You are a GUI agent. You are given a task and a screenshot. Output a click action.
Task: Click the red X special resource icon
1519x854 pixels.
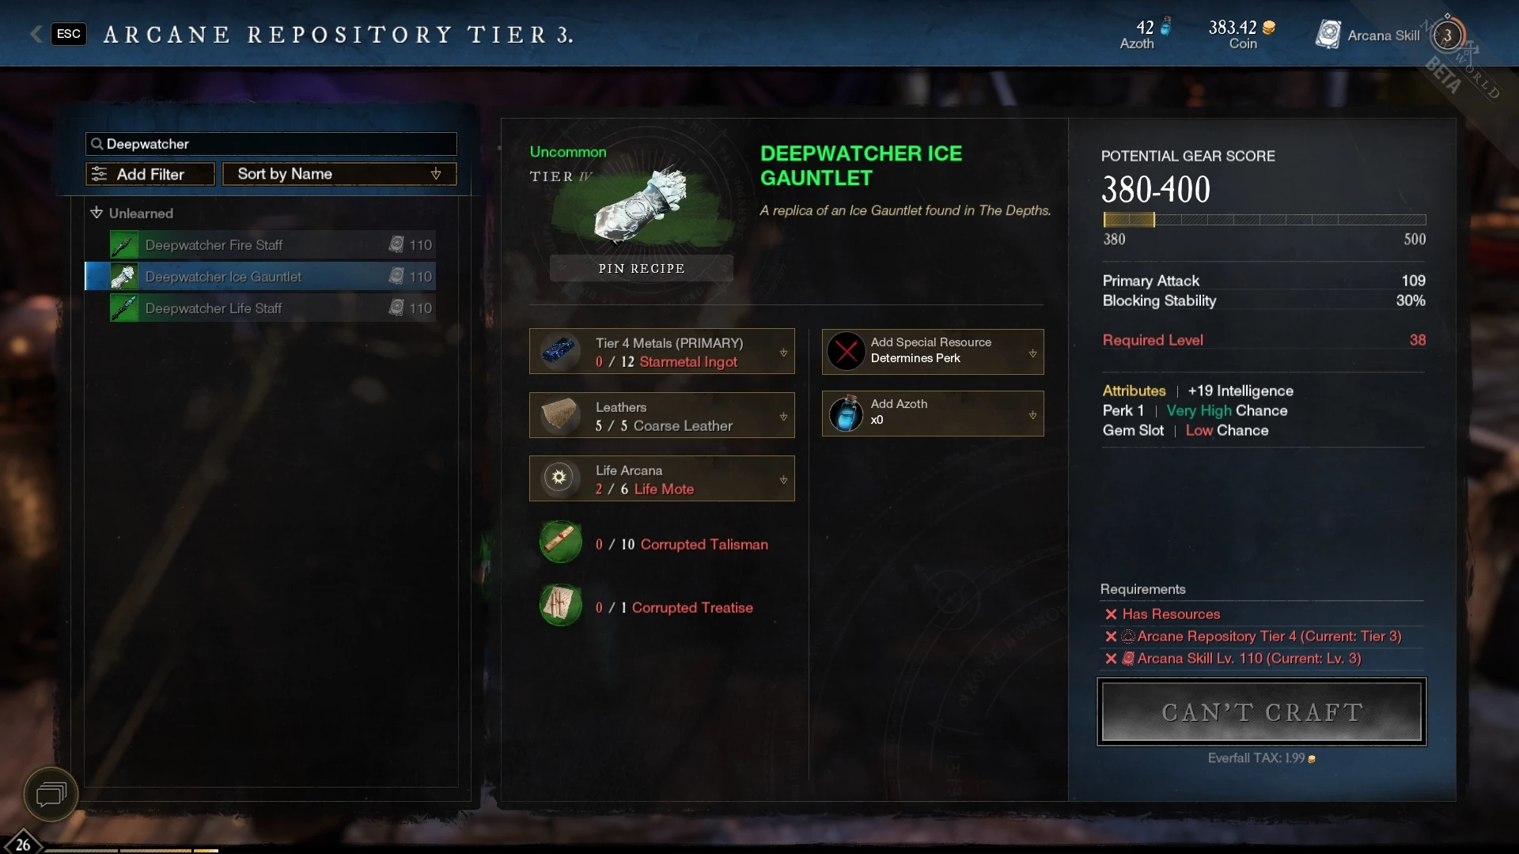(x=847, y=350)
